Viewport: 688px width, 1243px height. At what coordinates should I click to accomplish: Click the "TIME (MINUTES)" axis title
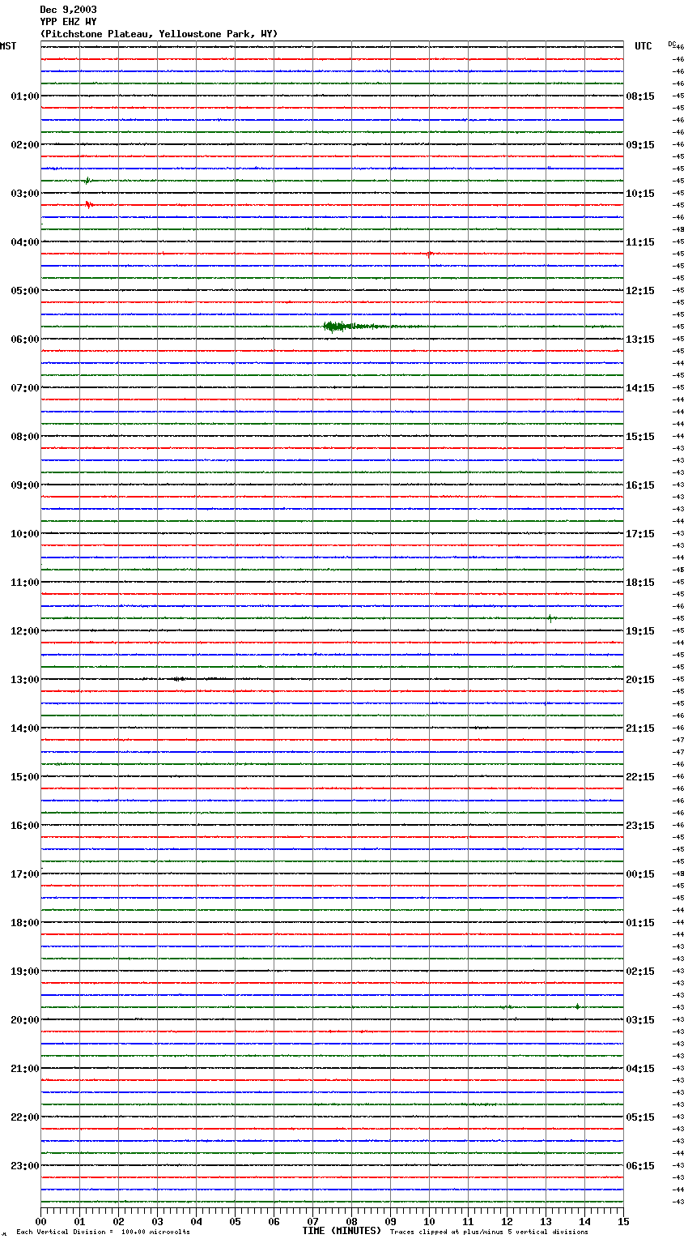click(x=342, y=1231)
